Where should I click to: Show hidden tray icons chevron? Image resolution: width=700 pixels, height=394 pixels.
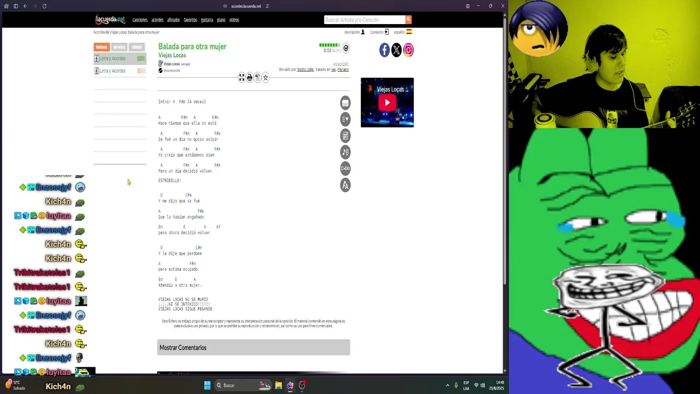click(447, 385)
